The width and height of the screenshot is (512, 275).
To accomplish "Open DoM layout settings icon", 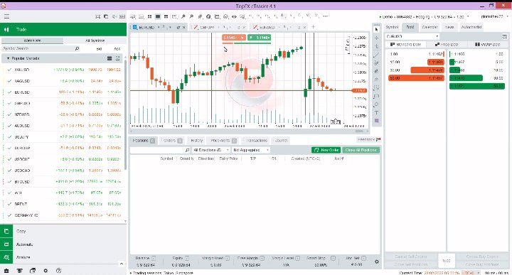I will tap(505, 36).
